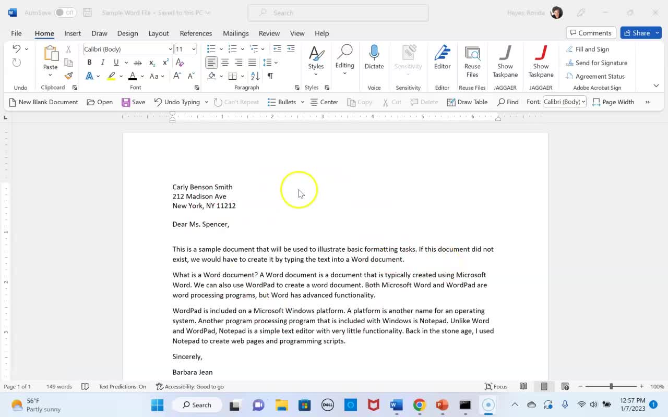This screenshot has height=417, width=668.
Task: Click the Decrease Indent icon
Action: pos(277,49)
